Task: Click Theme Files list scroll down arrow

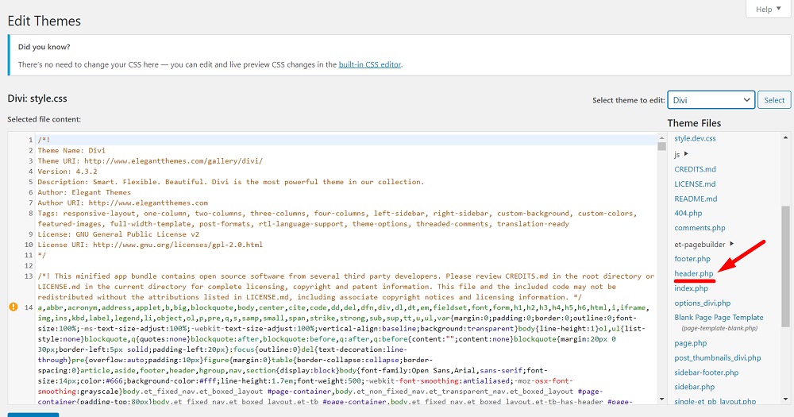Action: [785, 400]
